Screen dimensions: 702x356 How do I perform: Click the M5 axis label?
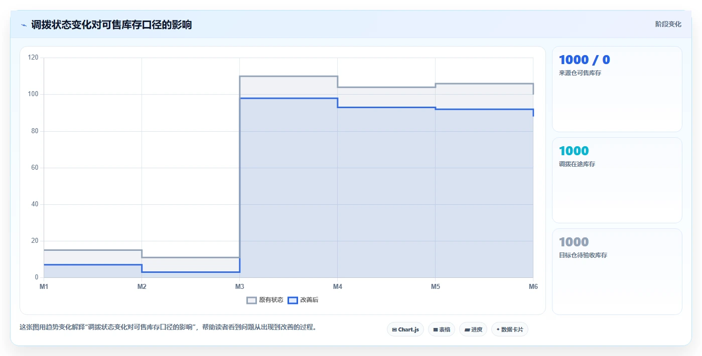pos(436,286)
